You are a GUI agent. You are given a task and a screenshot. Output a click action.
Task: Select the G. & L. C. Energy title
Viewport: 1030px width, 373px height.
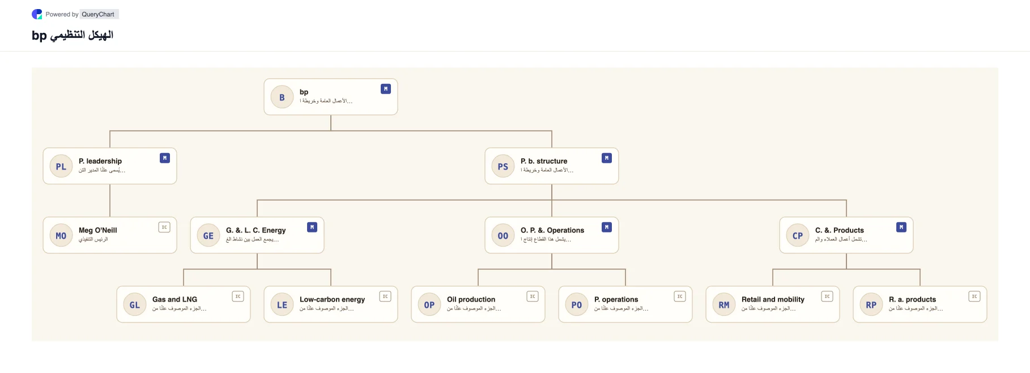[256, 230]
